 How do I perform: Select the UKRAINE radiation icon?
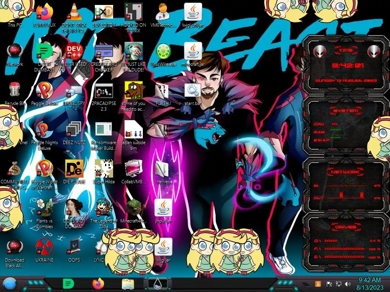coord(44,250)
